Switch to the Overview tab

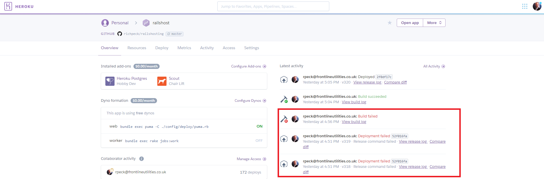(109, 48)
